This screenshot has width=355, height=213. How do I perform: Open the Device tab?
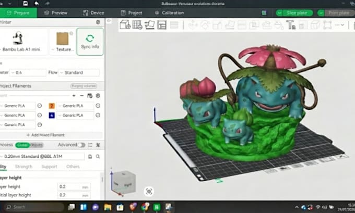point(93,13)
